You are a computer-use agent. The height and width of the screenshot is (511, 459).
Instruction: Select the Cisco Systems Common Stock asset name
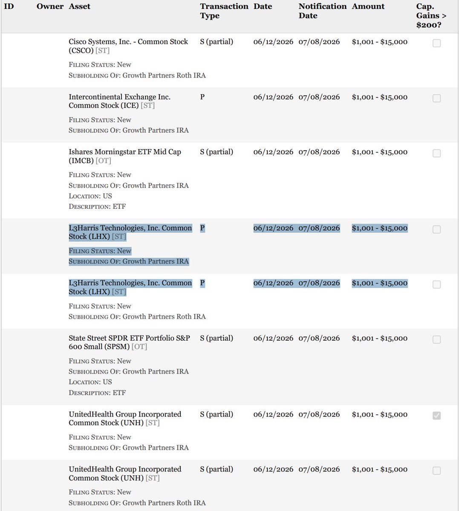(128, 46)
